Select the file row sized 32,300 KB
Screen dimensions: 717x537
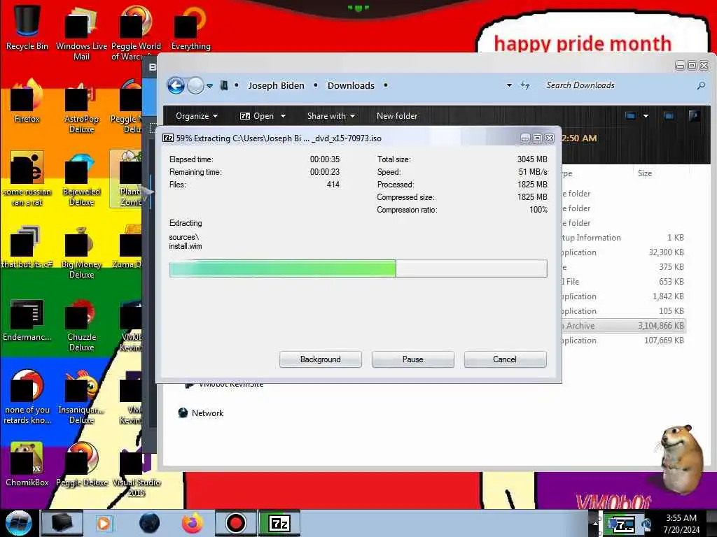(624, 252)
